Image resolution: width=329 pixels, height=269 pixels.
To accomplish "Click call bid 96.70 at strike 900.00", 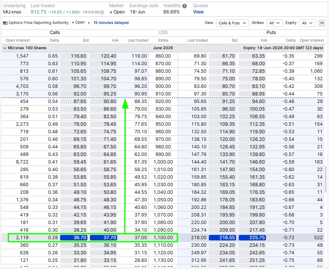I will [x=74, y=86].
